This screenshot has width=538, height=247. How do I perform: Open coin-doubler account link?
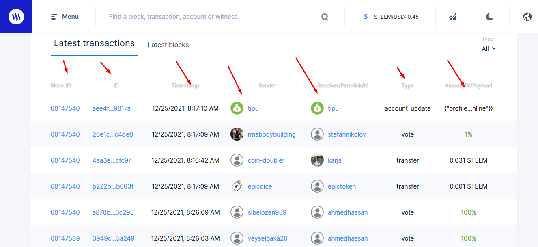pos(266,160)
